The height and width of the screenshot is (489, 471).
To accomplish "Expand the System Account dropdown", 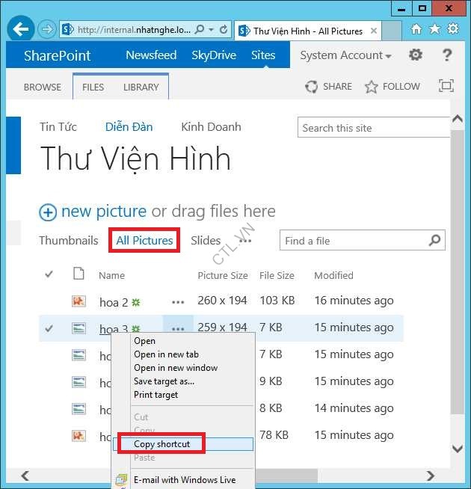I will point(345,55).
